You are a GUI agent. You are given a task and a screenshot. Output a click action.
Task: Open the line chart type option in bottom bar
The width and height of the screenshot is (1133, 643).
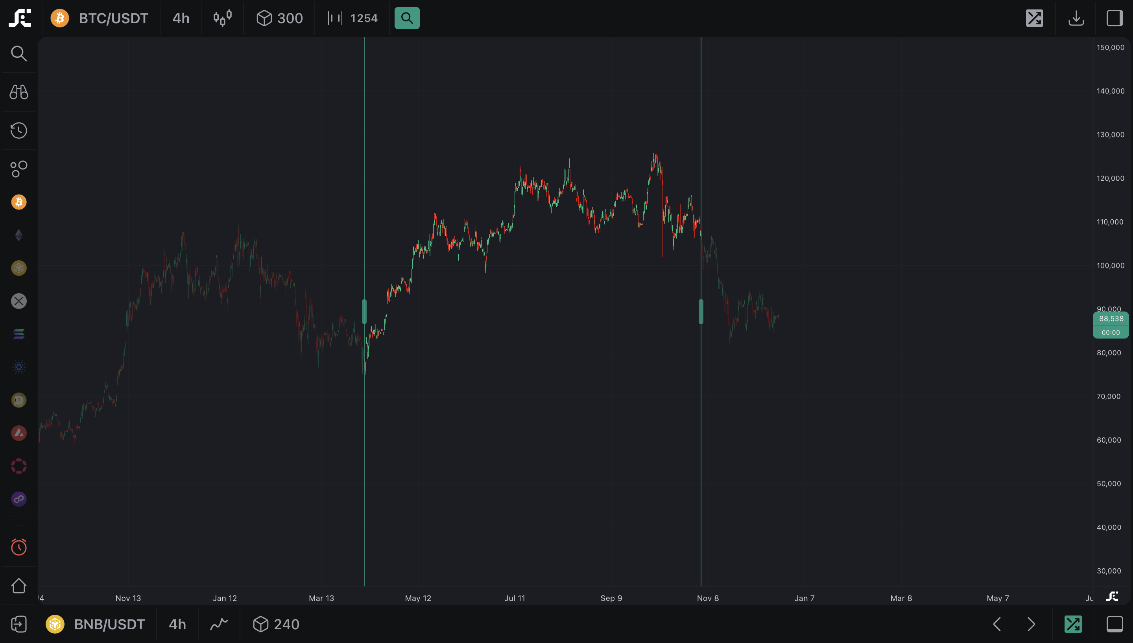coord(219,624)
